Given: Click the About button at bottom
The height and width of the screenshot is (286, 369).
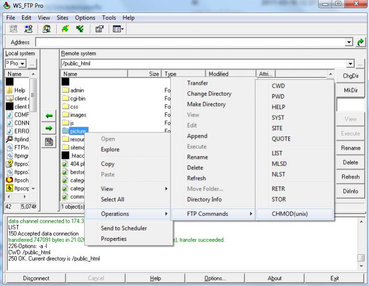Looking at the screenshot, I should [x=275, y=278].
